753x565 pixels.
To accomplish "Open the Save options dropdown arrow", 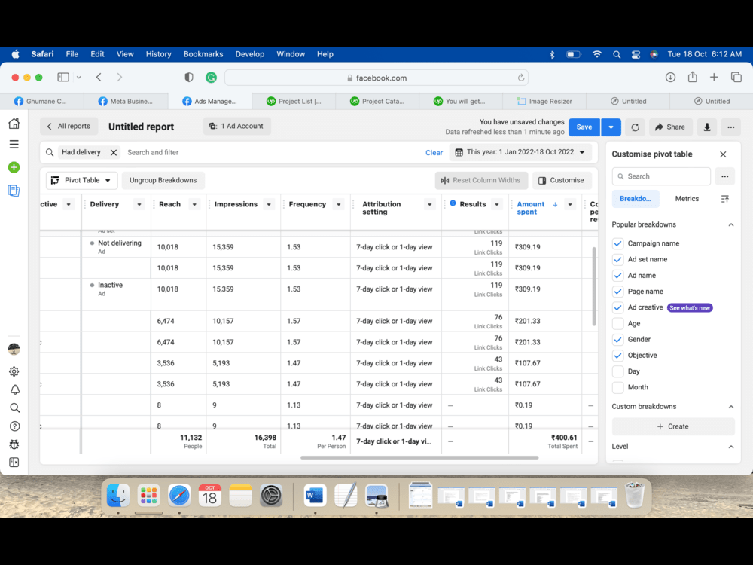I will point(611,127).
